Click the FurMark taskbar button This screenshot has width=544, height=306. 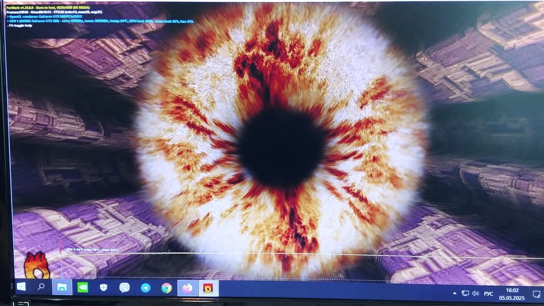pyautogui.click(x=208, y=288)
